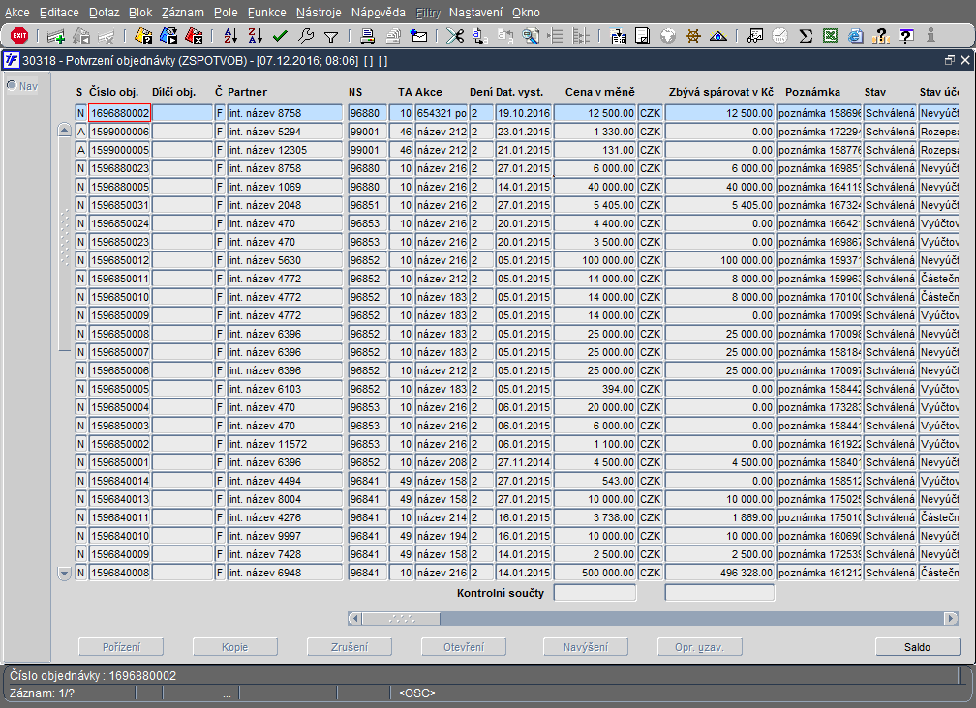Viewport: 976px width, 708px height.
Task: Click the blue execute-query icon with play arrow
Action: click(168, 36)
